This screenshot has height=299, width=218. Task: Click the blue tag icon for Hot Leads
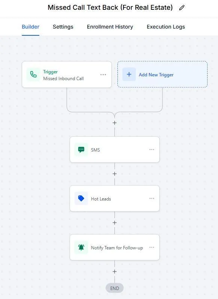click(81, 199)
